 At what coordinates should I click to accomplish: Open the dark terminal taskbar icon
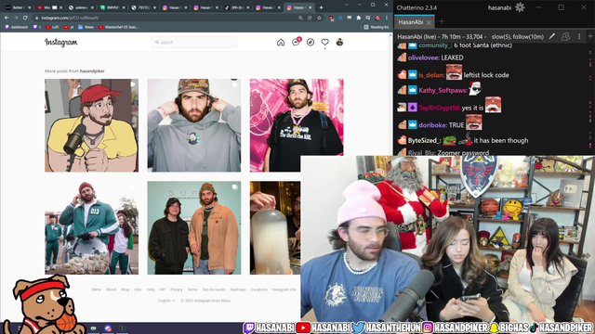(x=122, y=328)
